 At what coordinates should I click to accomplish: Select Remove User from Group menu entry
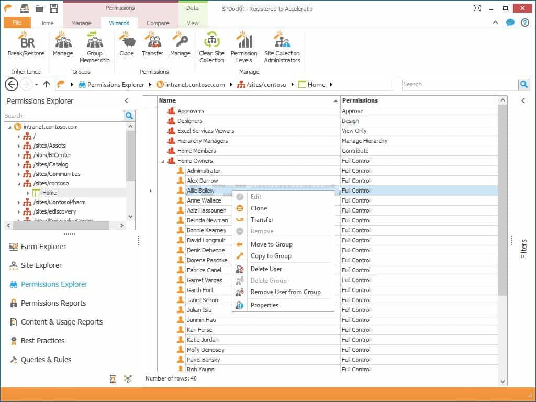(285, 292)
